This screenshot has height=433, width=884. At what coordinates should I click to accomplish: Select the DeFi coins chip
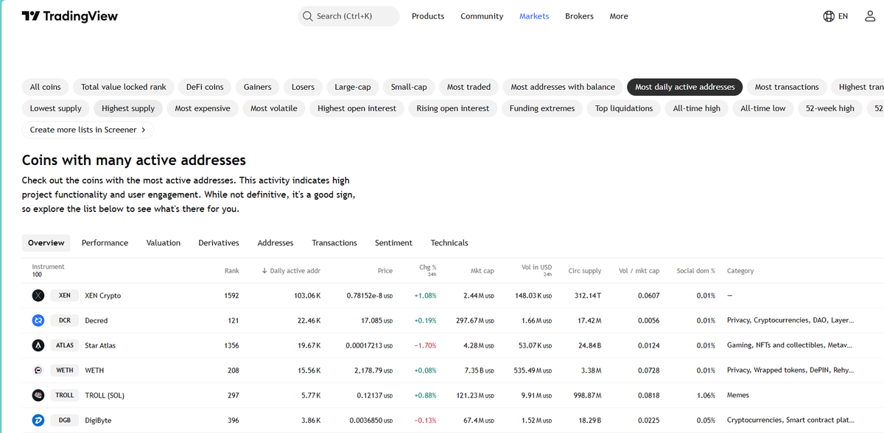pyautogui.click(x=205, y=87)
